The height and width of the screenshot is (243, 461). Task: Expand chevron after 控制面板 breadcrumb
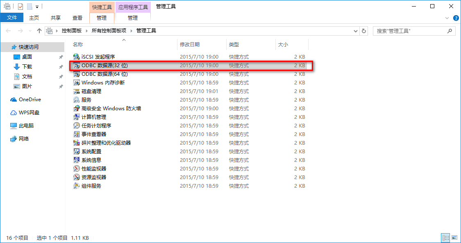coord(87,31)
